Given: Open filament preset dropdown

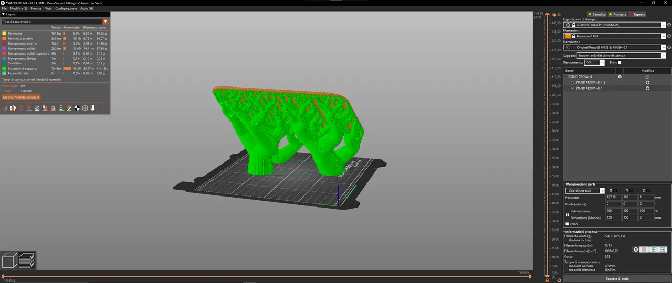Looking at the screenshot, I should click(664, 36).
